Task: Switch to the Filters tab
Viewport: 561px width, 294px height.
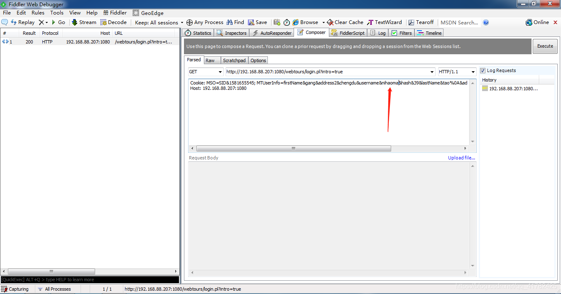Action: (x=402, y=33)
